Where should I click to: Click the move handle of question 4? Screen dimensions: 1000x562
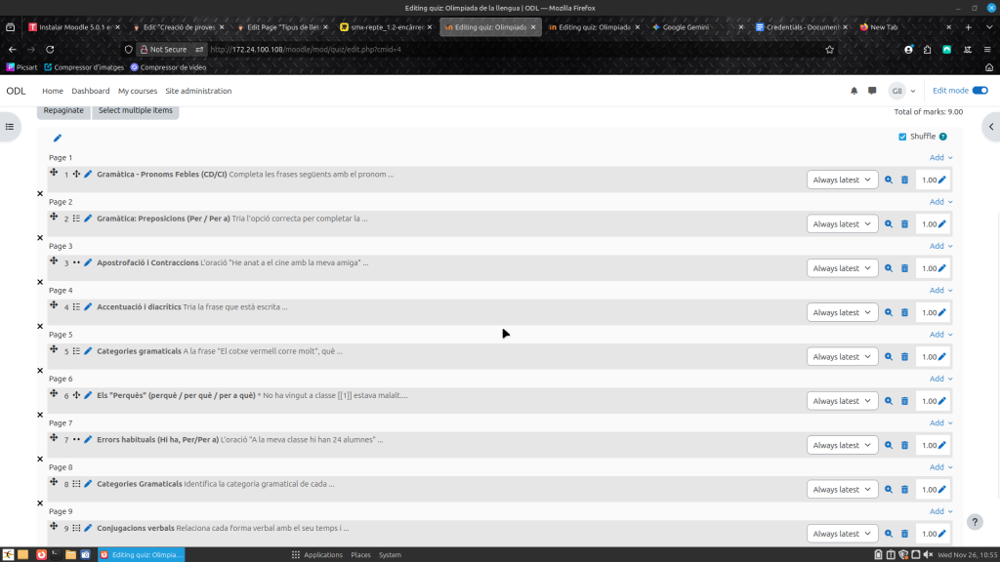point(54,305)
